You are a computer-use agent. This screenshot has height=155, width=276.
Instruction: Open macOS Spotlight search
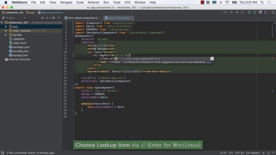pos(262,2)
